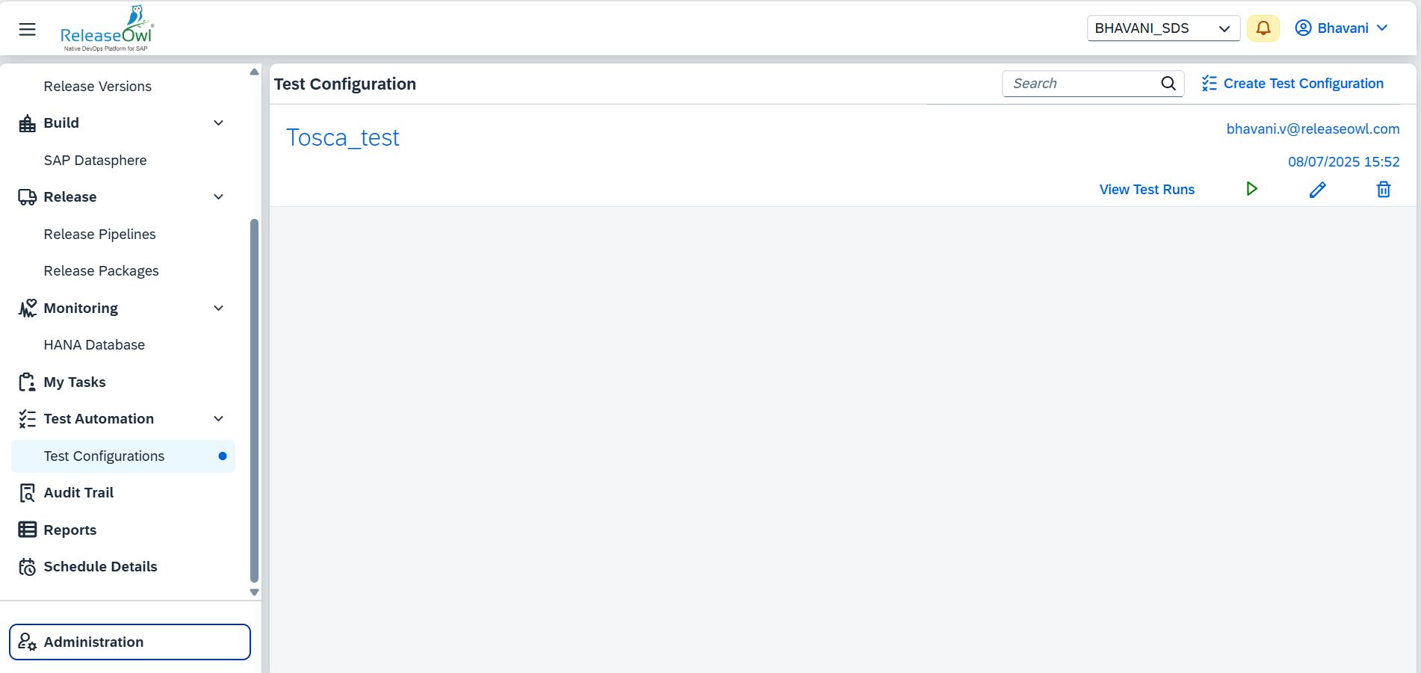Delete Tosca_test with the trash icon
Image resolution: width=1421 pixels, height=673 pixels.
1384,190
